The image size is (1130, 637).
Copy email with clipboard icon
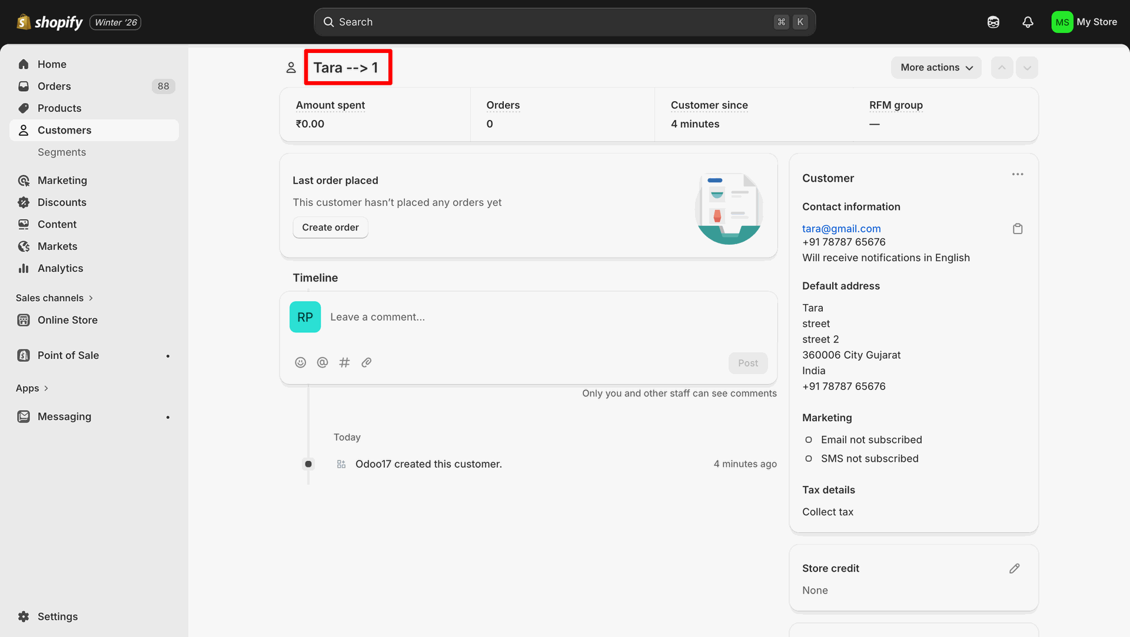point(1018,229)
